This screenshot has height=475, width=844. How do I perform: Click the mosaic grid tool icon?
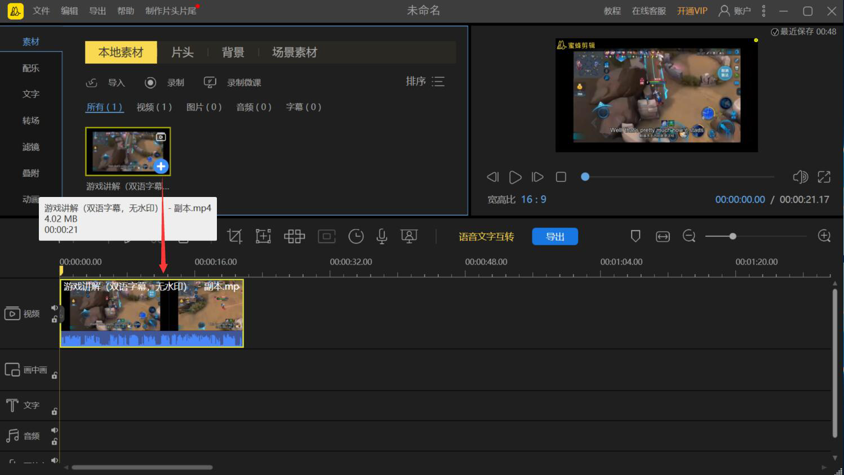coord(294,236)
